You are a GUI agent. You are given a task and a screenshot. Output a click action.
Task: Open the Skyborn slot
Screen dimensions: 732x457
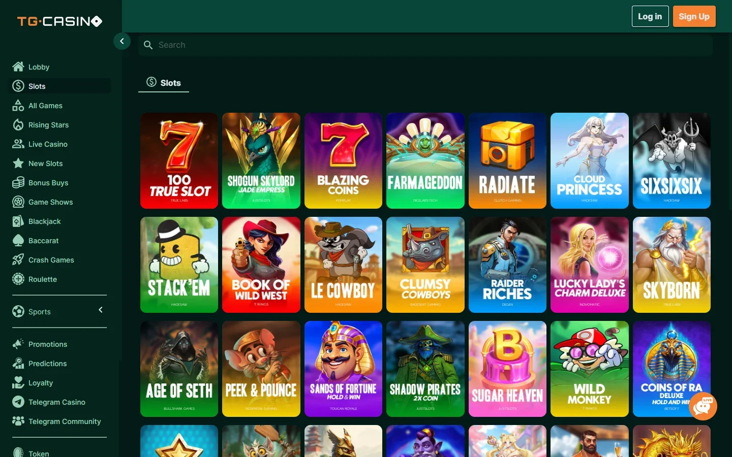pyautogui.click(x=672, y=265)
